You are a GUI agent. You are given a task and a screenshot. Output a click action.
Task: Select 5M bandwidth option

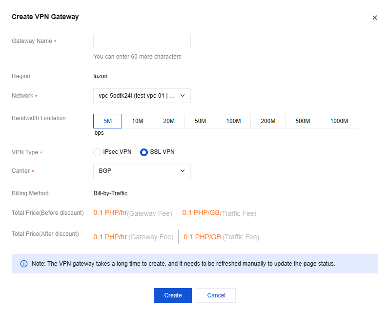(x=107, y=121)
